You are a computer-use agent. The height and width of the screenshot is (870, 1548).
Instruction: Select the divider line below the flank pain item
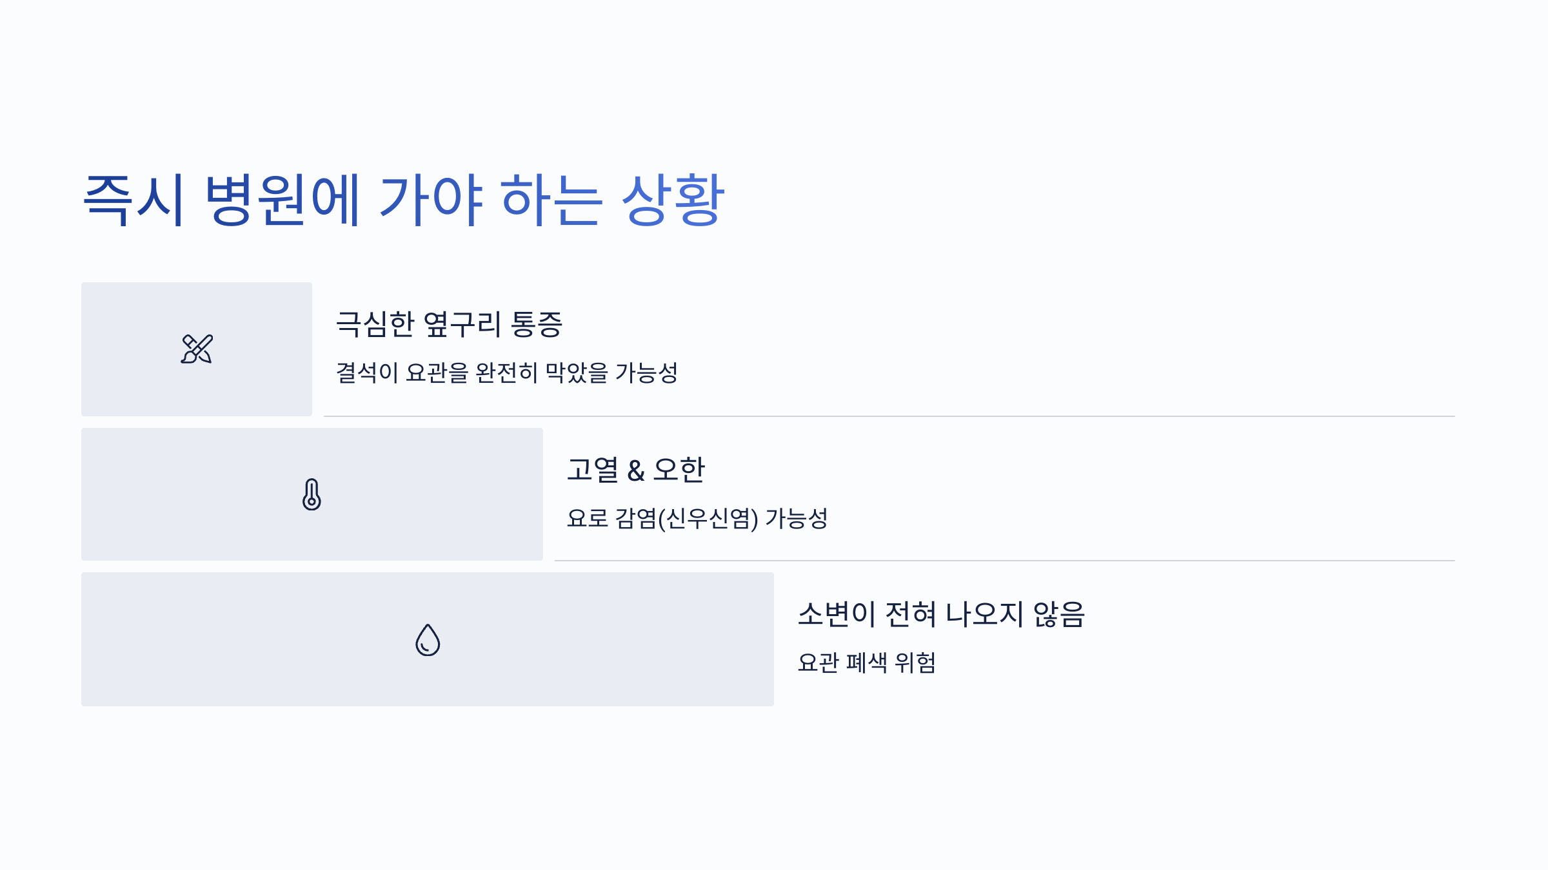889,416
